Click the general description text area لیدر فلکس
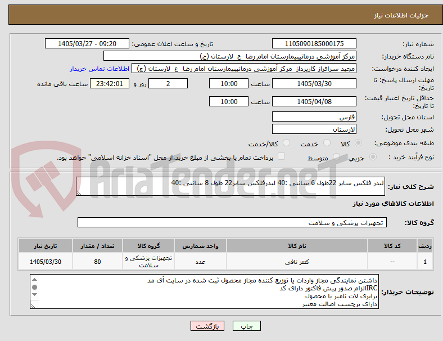This screenshot has height=341, width=443. point(230,186)
